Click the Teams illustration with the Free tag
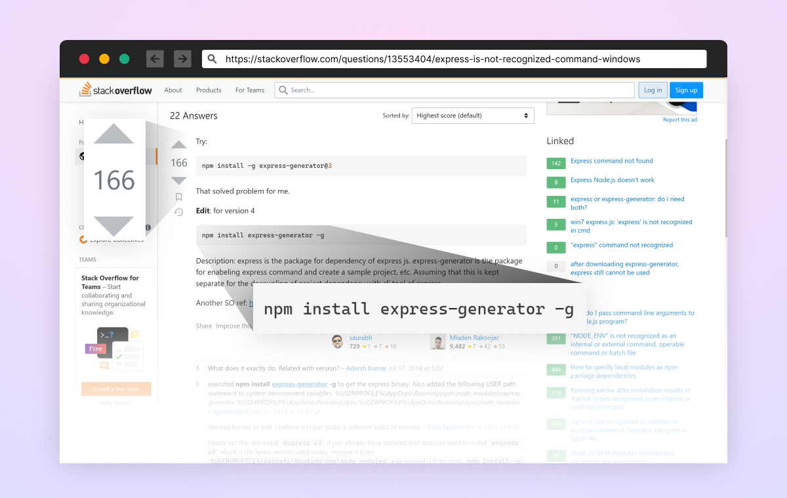Screen dimensions: 787x498 115,347
